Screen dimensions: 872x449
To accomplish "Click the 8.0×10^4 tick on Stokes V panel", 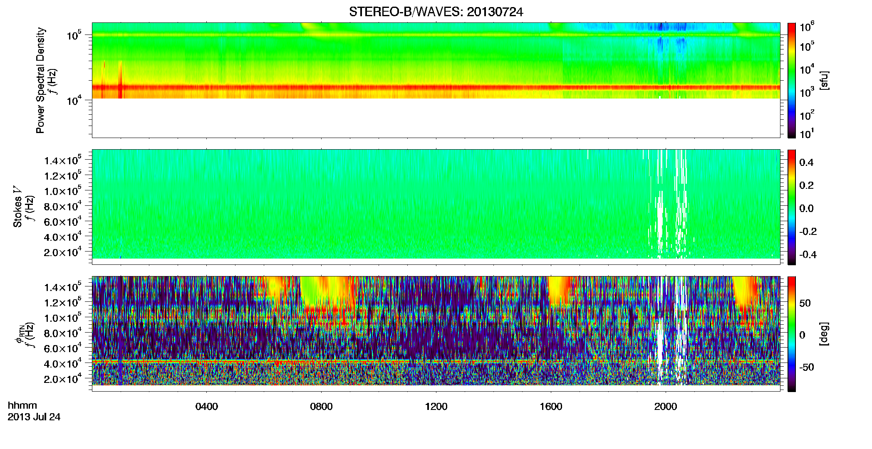I will [x=63, y=206].
